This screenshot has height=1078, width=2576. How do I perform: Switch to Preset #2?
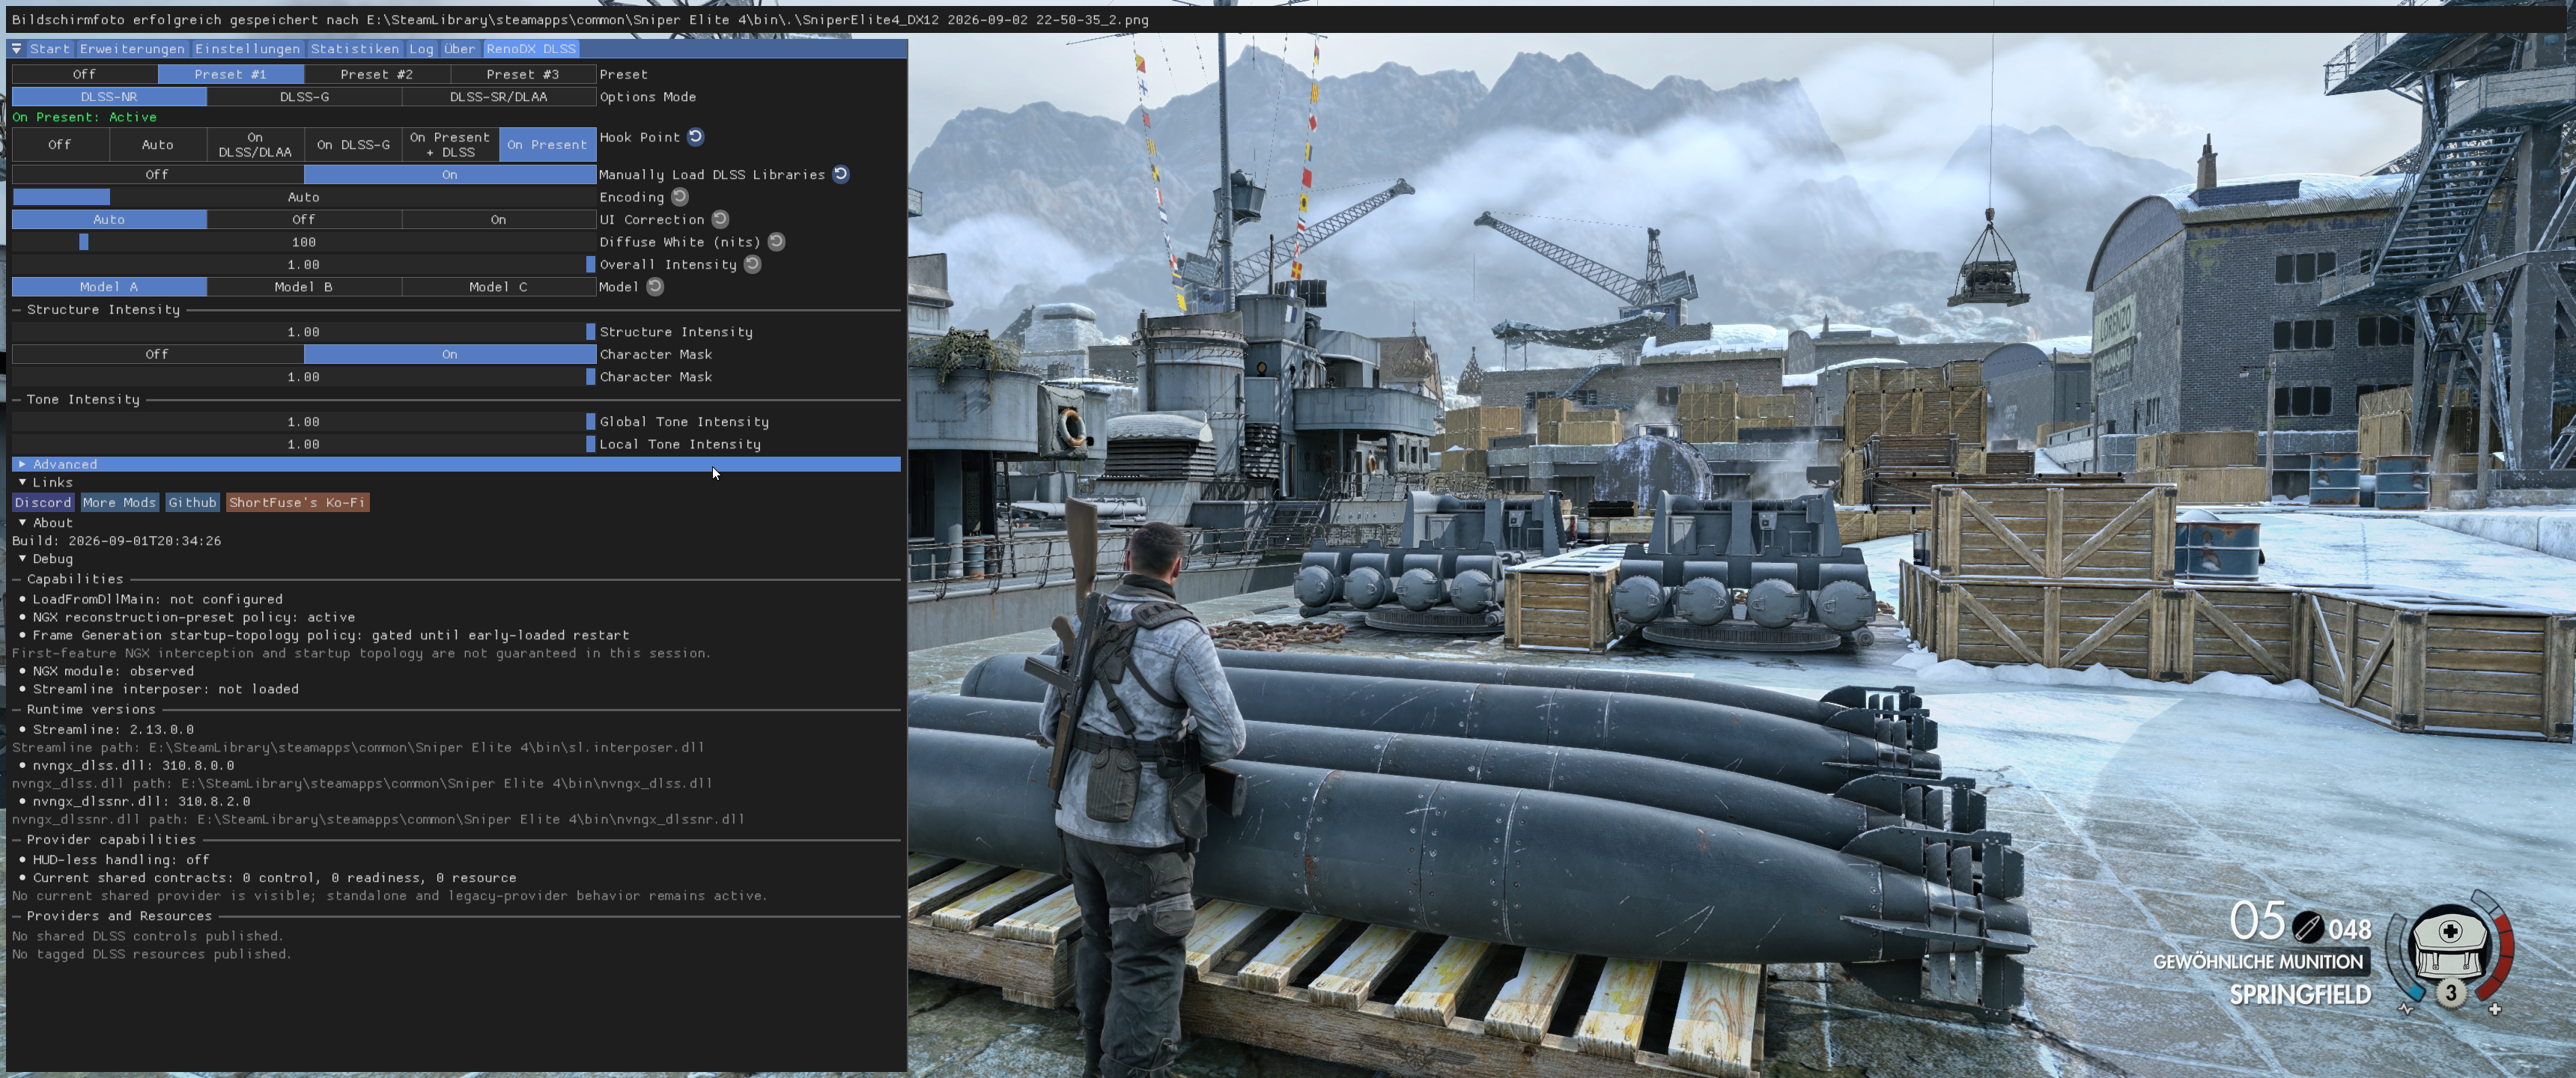(x=377, y=74)
